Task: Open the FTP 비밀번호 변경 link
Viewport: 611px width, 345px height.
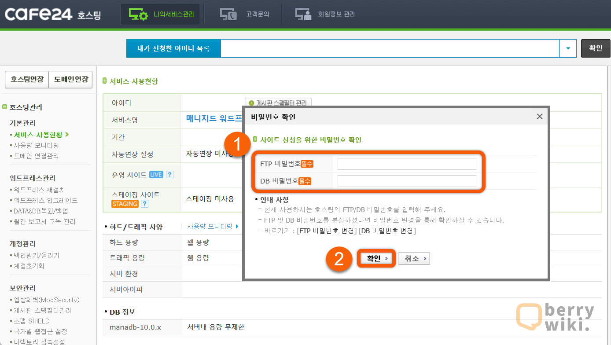Action: point(327,231)
